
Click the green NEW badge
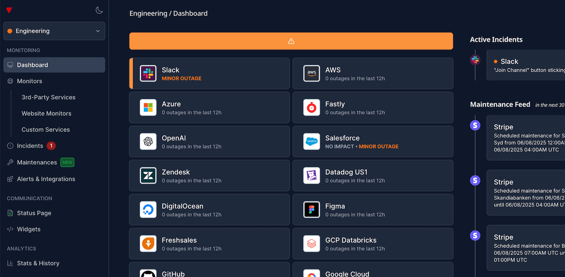(x=67, y=162)
